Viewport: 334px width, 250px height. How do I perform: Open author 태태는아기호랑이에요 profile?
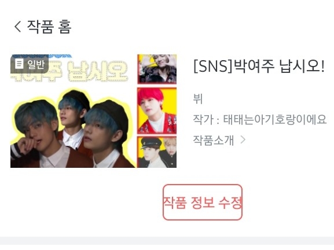point(275,119)
